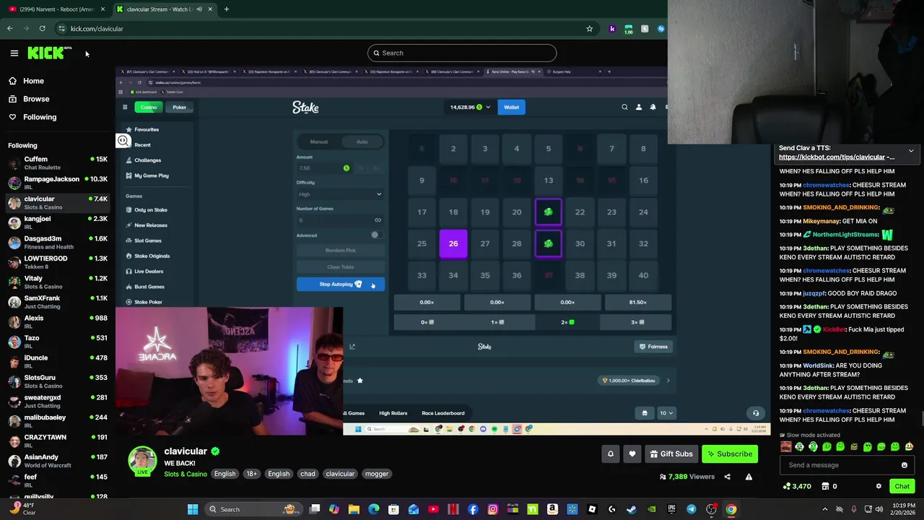Open Netflix from the taskbar
924x520 pixels.
[x=453, y=509]
